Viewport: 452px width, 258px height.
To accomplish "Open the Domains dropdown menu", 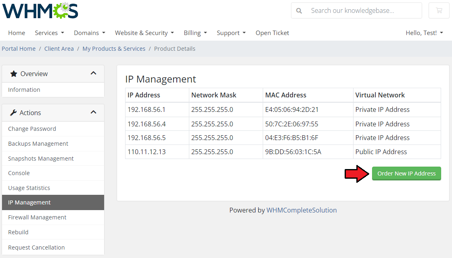I will pyautogui.click(x=89, y=33).
